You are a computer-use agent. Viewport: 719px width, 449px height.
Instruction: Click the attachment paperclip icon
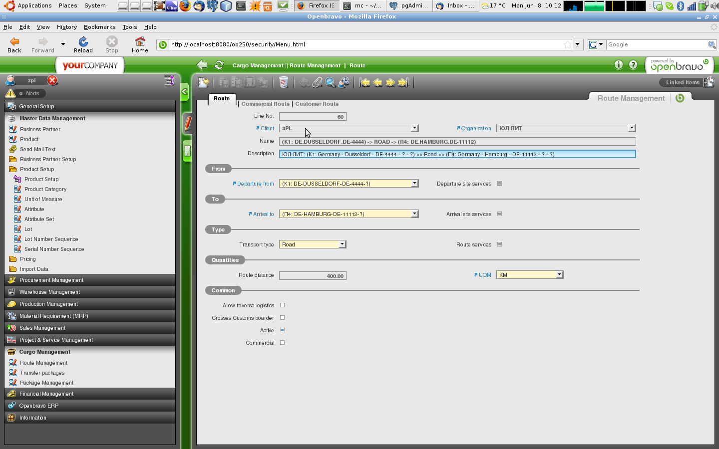click(x=318, y=83)
